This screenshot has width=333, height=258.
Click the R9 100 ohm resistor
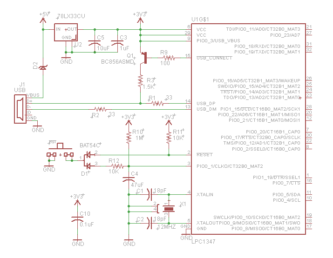(x=169, y=58)
